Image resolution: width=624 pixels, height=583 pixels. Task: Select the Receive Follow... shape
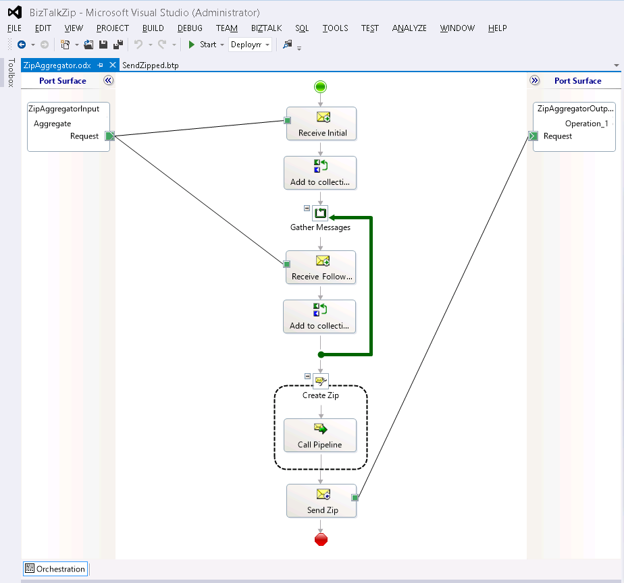(x=321, y=267)
